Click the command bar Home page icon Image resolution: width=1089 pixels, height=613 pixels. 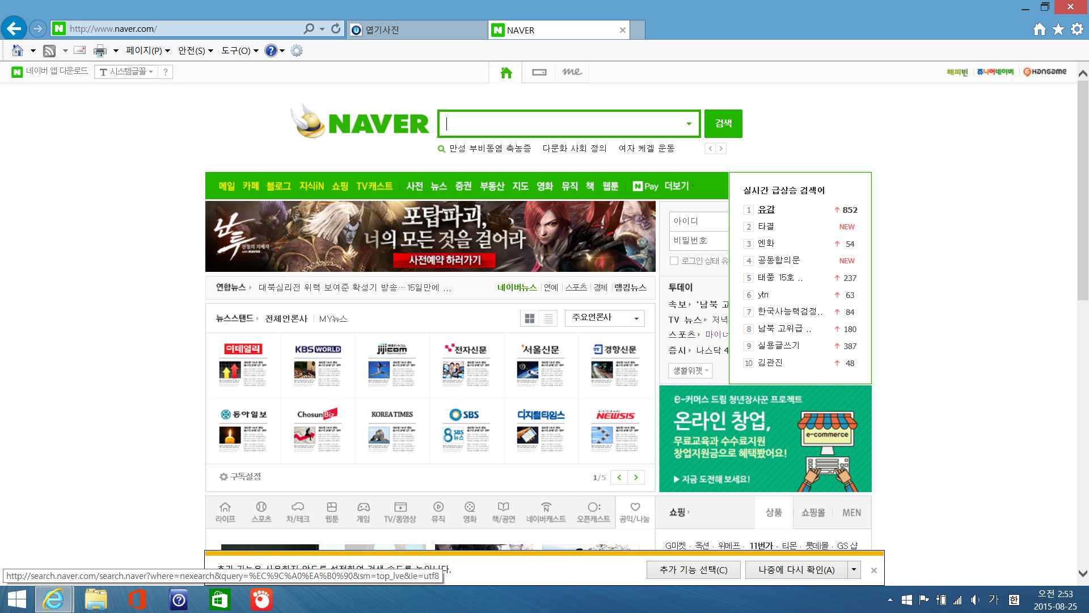coord(18,51)
